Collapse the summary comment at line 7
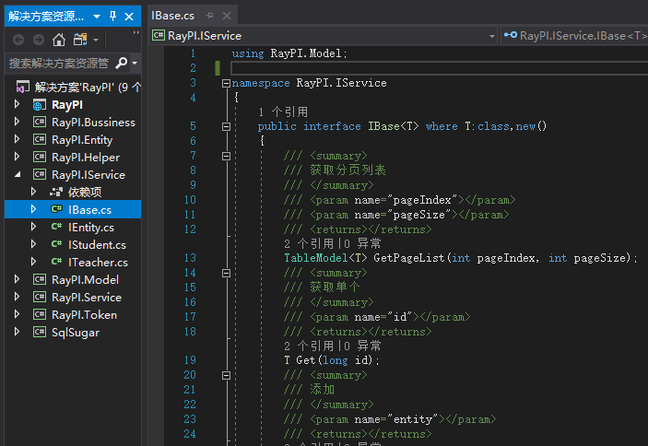 point(226,157)
